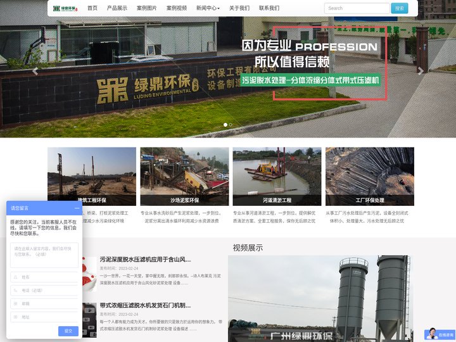
Task: Click description text under 工厂环保处理 card
Action: [367, 217]
